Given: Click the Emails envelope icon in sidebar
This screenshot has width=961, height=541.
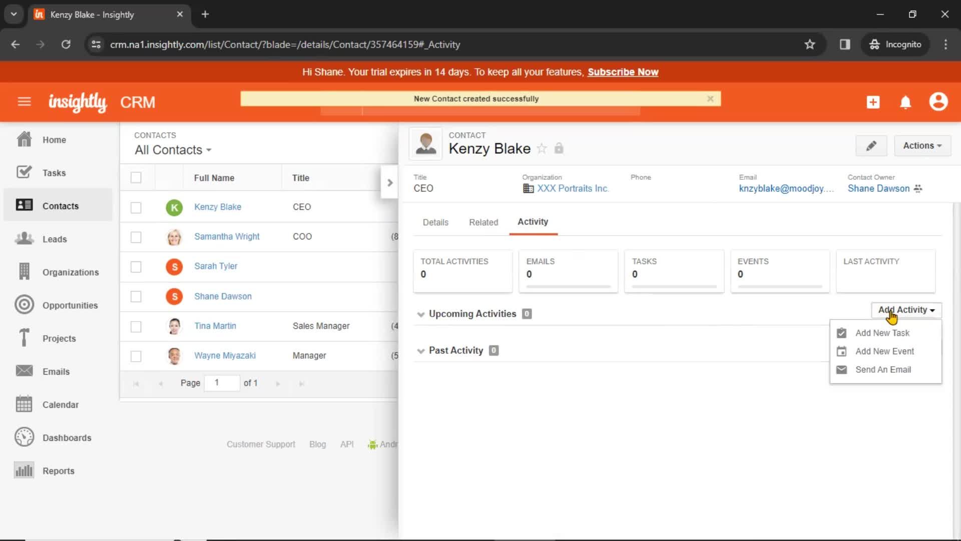Looking at the screenshot, I should pyautogui.click(x=24, y=371).
